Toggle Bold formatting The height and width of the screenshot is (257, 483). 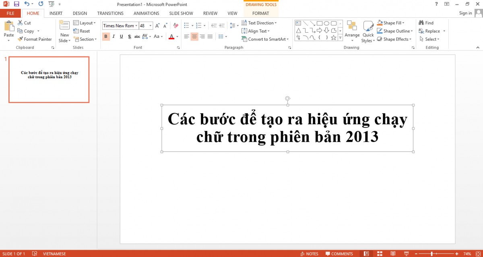(106, 37)
